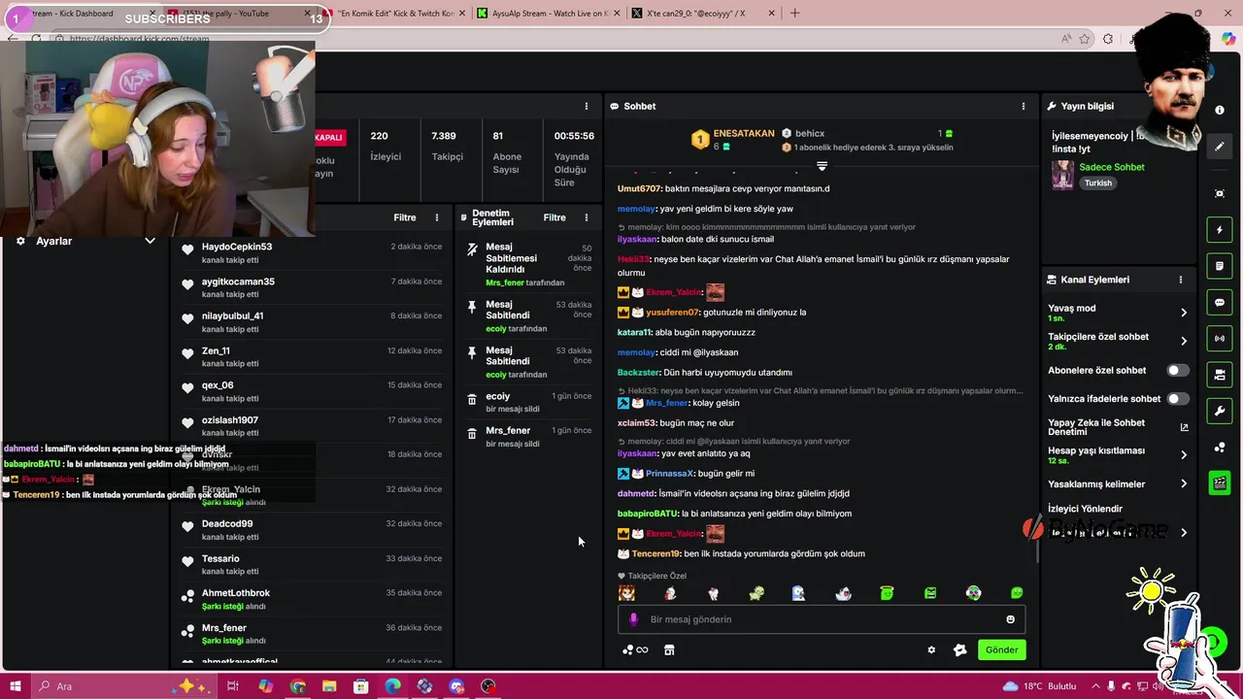Click the three-dots points icon in right sidebar

1220,448
